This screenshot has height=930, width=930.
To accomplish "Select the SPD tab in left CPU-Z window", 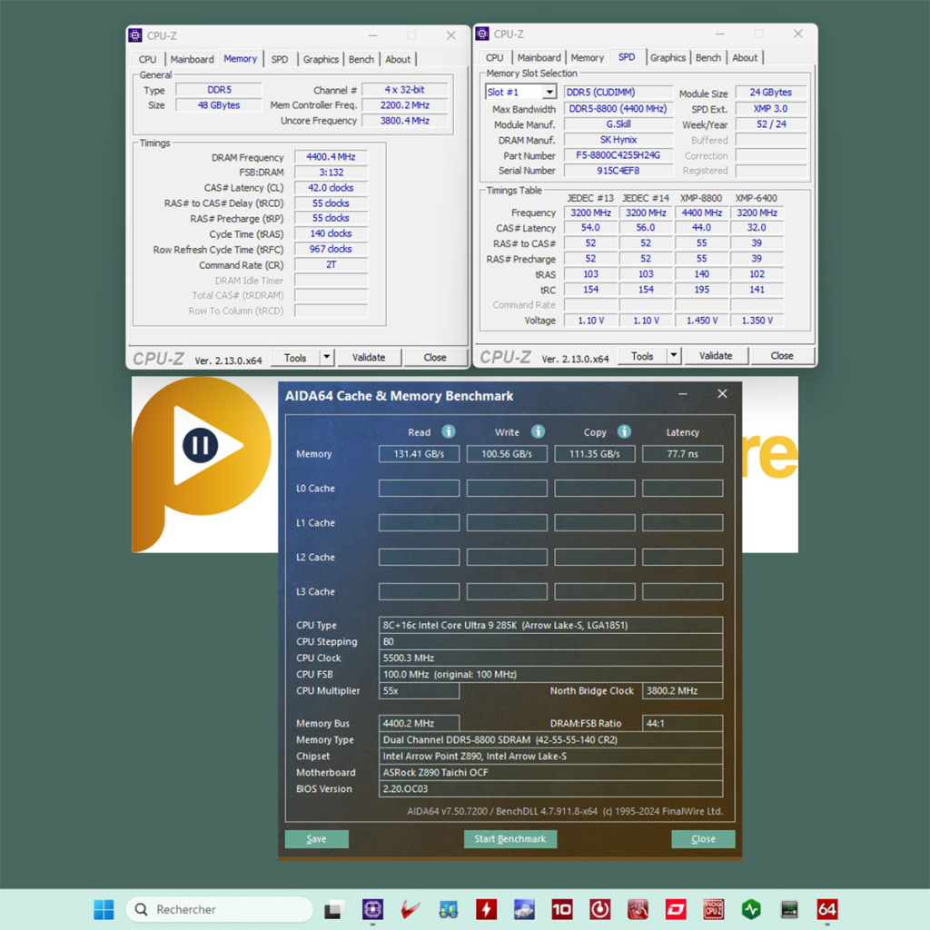I will click(x=280, y=59).
